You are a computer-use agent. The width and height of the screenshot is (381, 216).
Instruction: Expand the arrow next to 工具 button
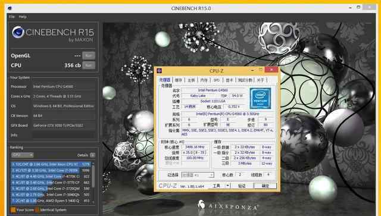[227, 186]
